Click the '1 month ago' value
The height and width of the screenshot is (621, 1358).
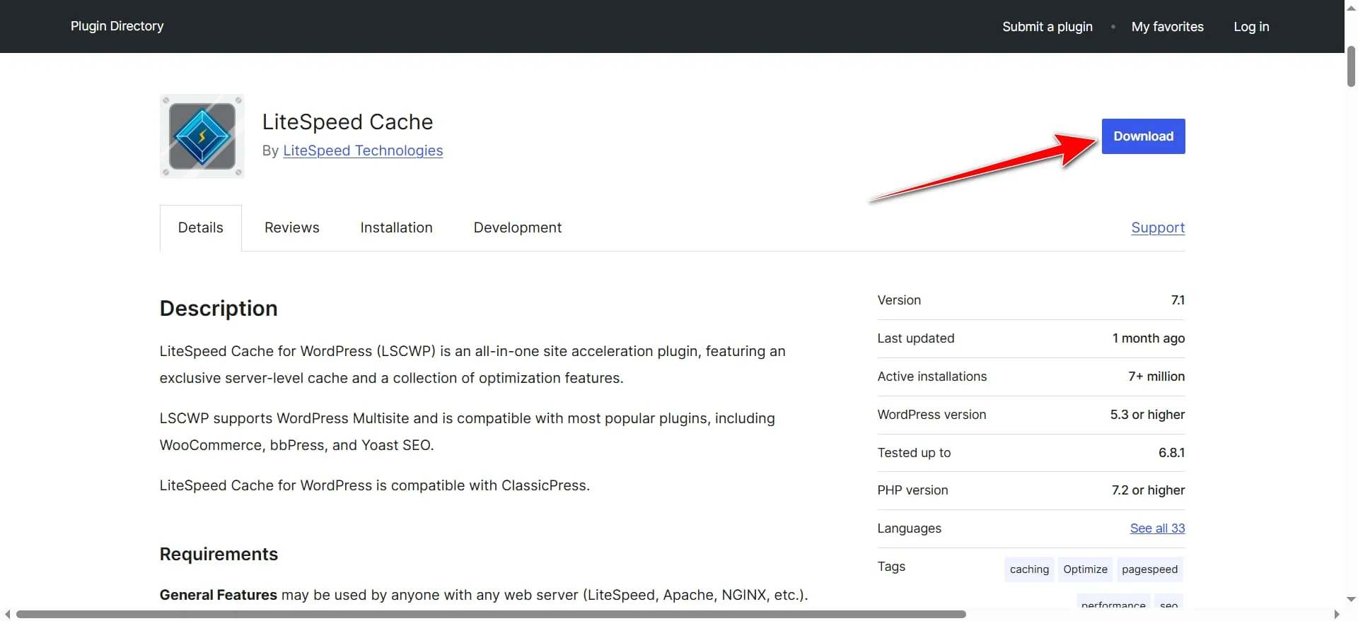(1148, 338)
